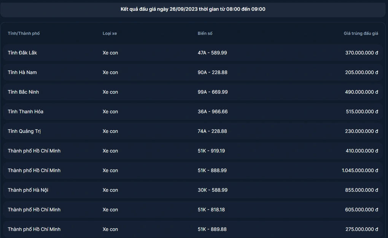This screenshot has height=238, width=388.
Task: Click plate number 36A - 966.66
Action: click(x=212, y=111)
